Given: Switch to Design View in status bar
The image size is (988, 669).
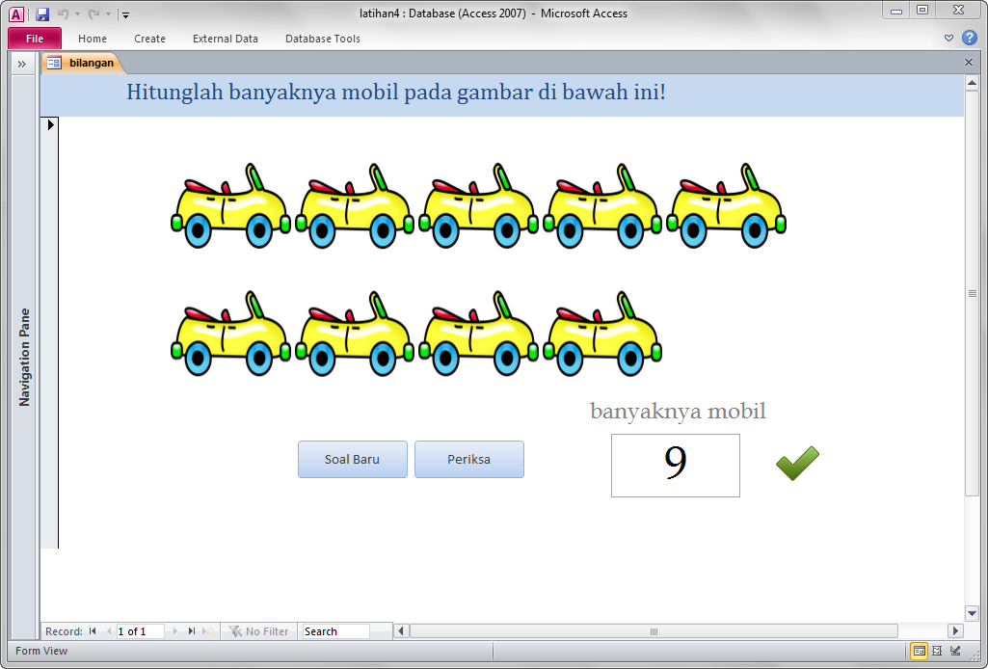Looking at the screenshot, I should point(954,652).
